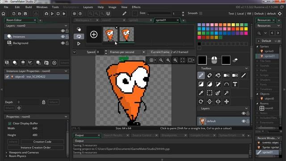This screenshot has width=286, height=161.
Task: Swap left and right mouse colours
Action: (x=235, y=60)
